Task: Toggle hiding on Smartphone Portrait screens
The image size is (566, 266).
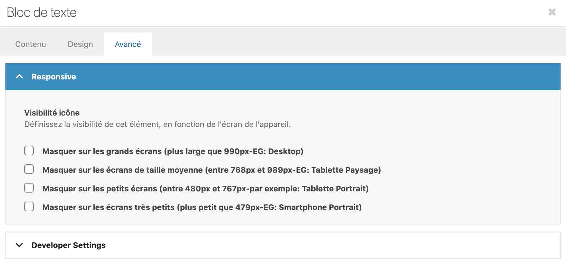Action: [x=29, y=207]
